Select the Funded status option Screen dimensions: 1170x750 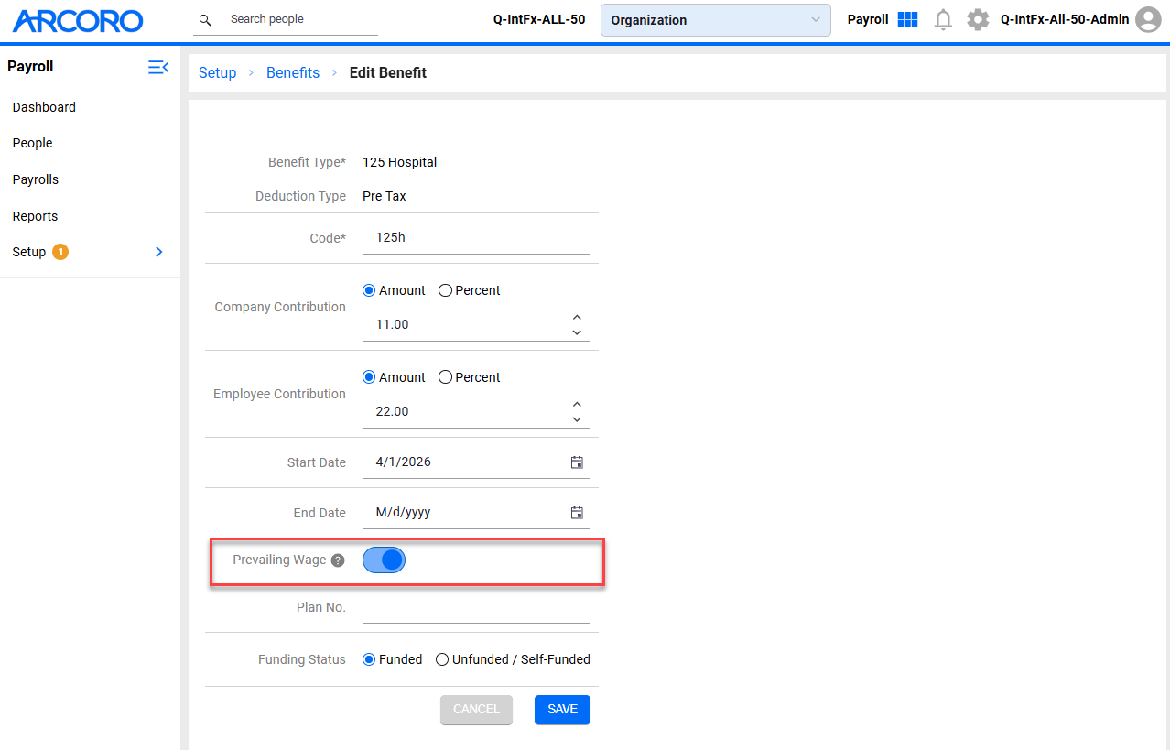(369, 659)
